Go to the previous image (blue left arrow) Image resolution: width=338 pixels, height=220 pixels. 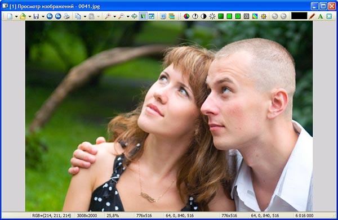click(x=50, y=16)
